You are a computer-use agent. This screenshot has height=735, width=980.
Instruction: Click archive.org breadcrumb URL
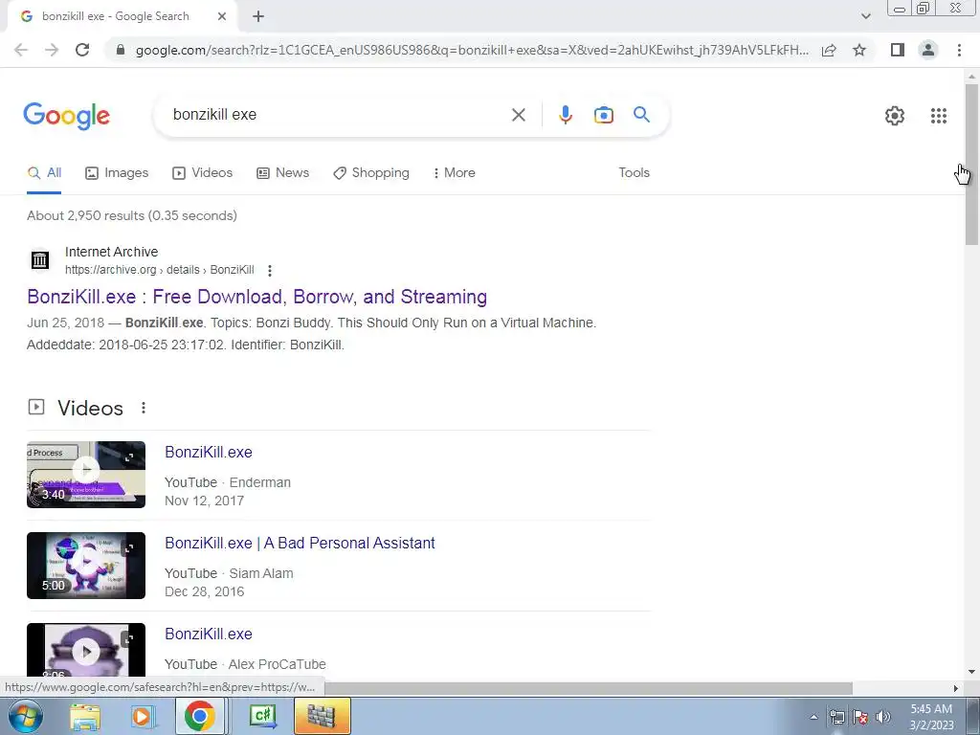point(160,270)
